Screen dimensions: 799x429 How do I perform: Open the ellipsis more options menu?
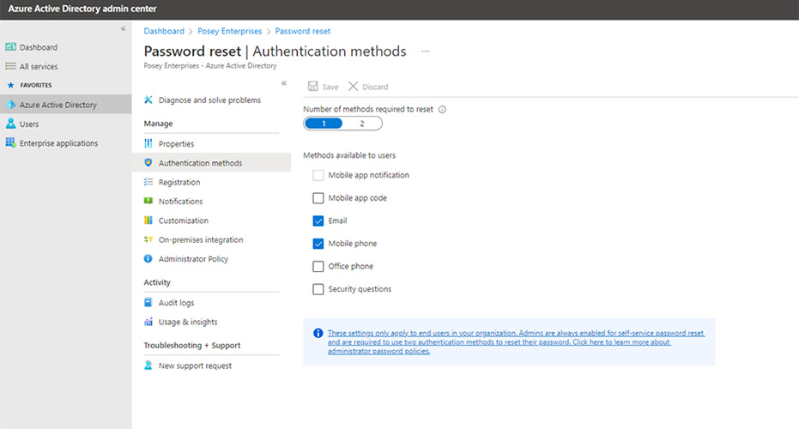tap(426, 51)
